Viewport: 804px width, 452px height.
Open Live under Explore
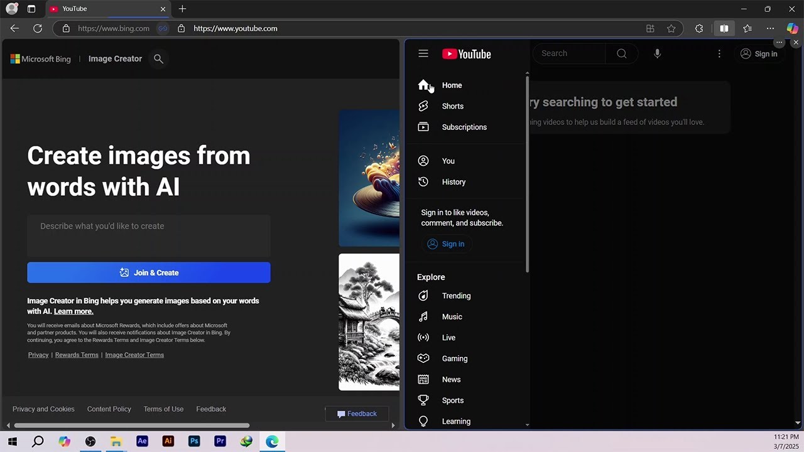pyautogui.click(x=465, y=338)
